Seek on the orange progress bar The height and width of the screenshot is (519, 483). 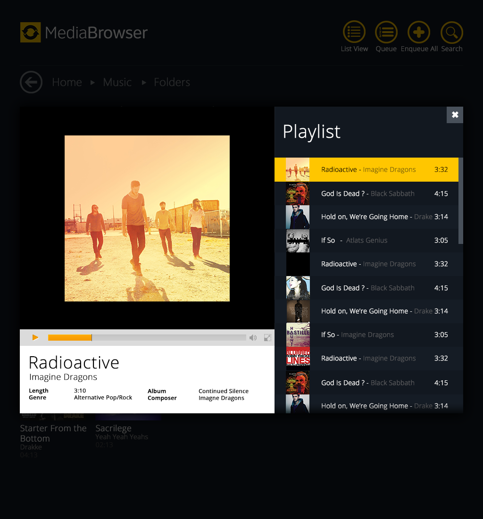click(x=70, y=338)
